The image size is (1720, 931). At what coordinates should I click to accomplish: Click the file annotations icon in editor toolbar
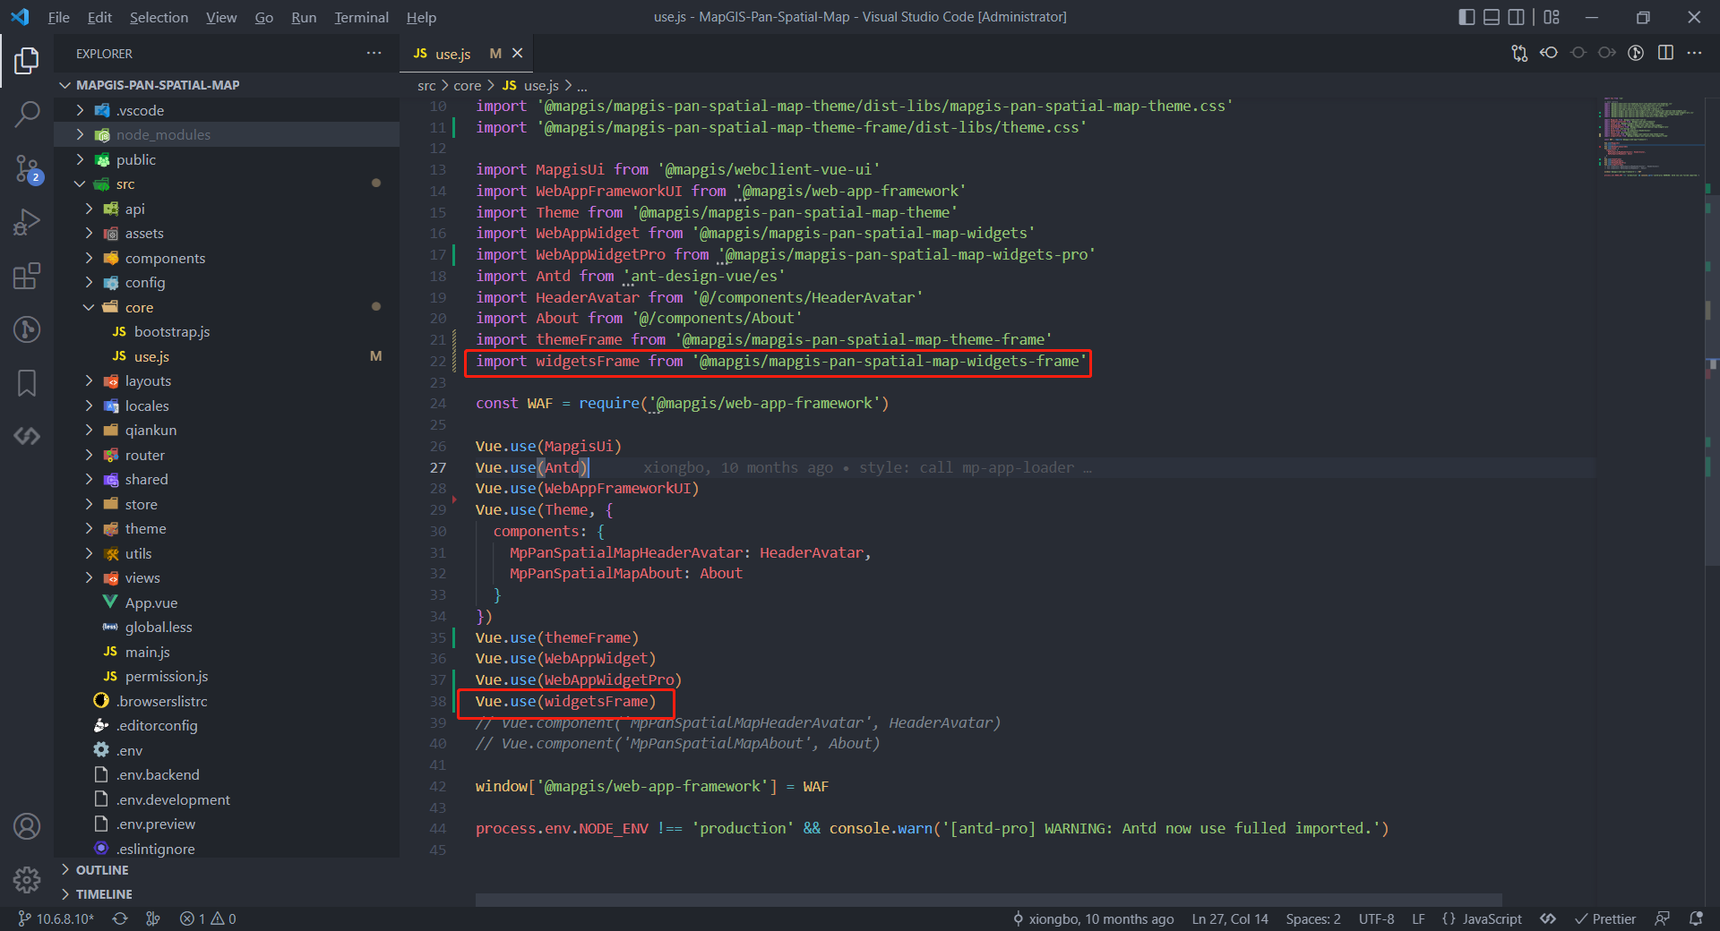point(1636,53)
